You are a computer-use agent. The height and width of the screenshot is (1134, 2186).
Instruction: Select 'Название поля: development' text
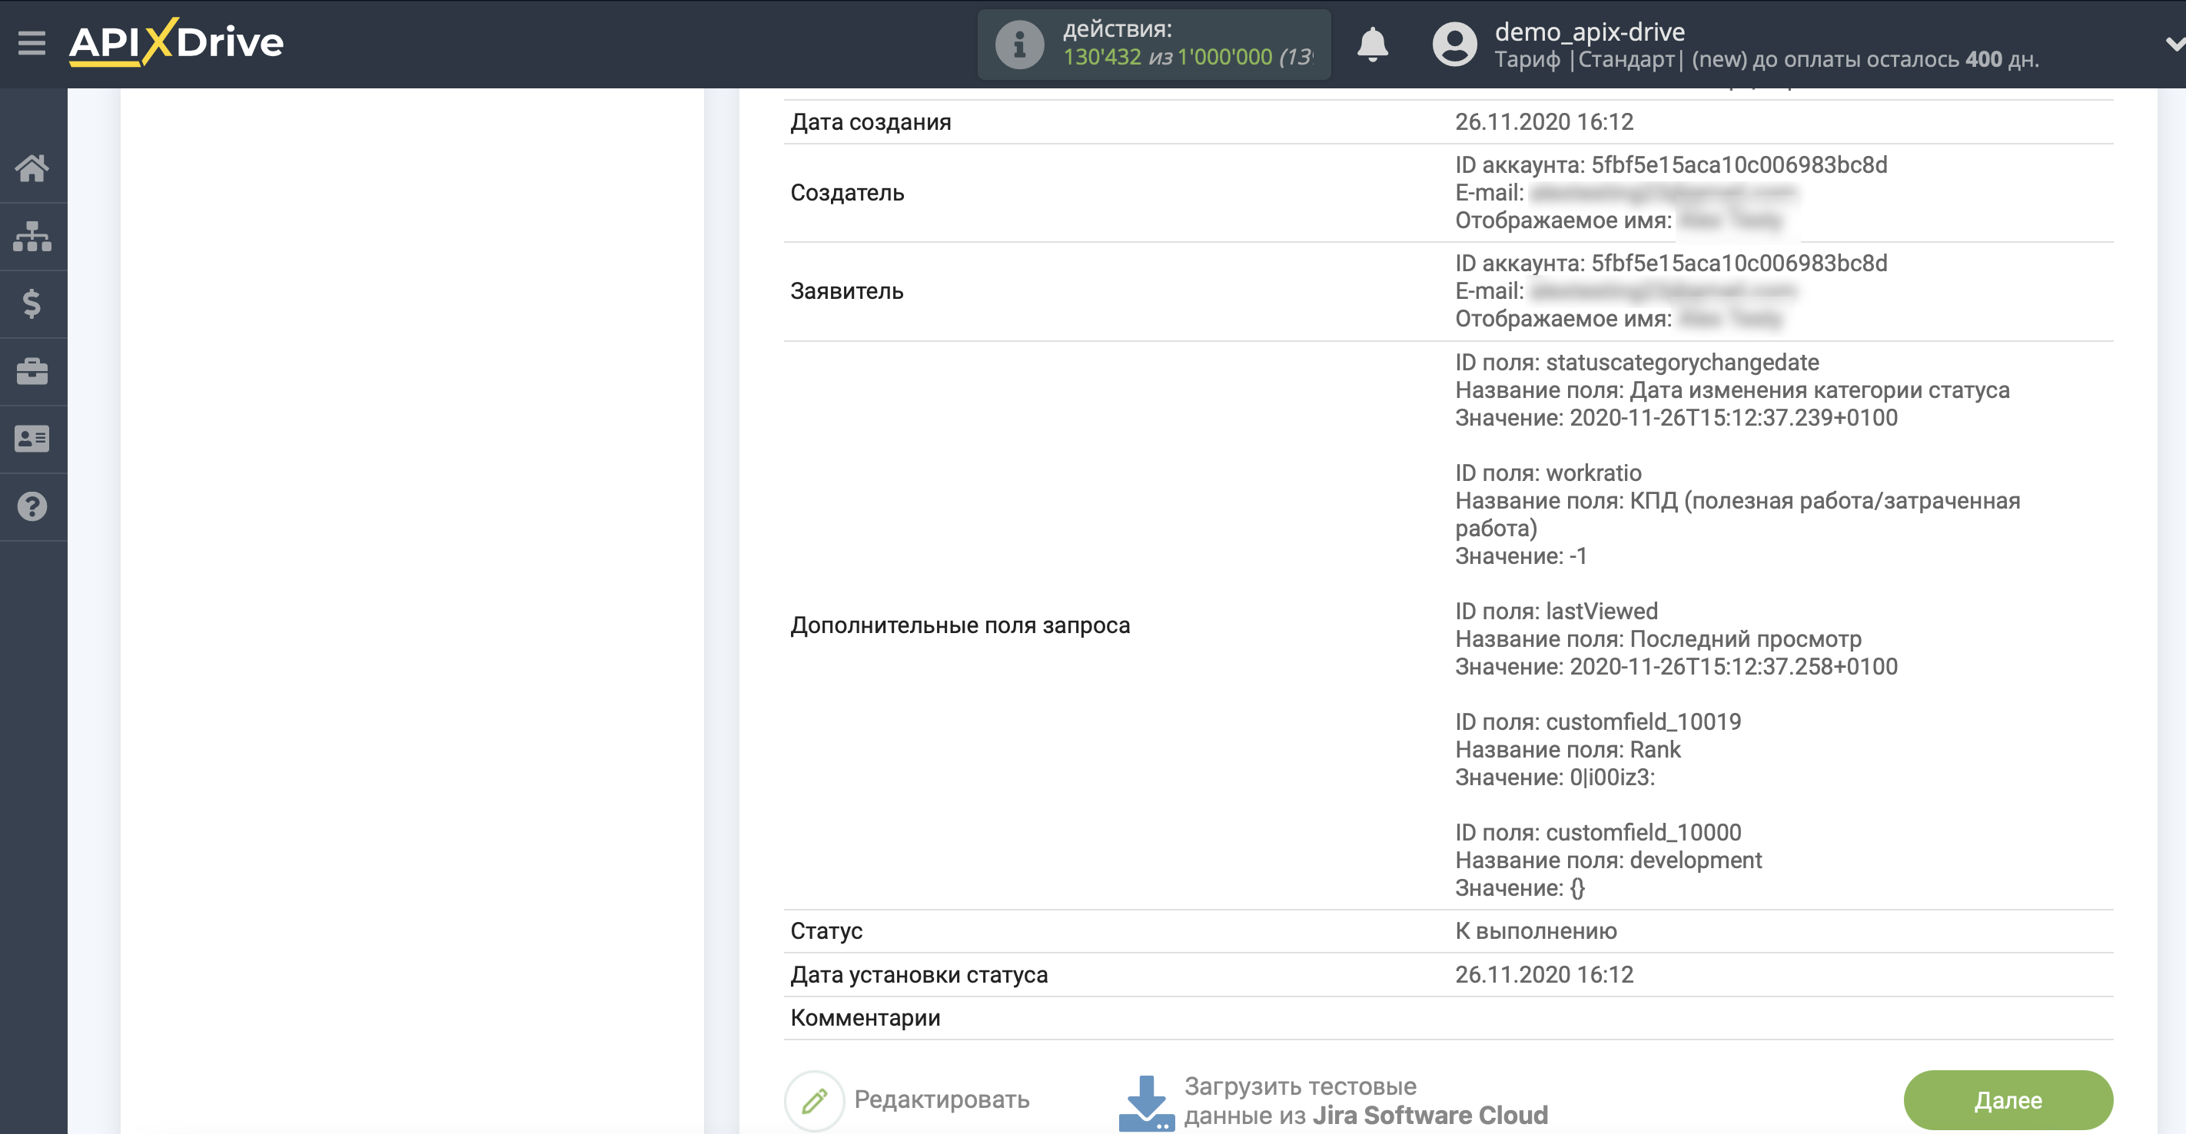[x=1608, y=861]
